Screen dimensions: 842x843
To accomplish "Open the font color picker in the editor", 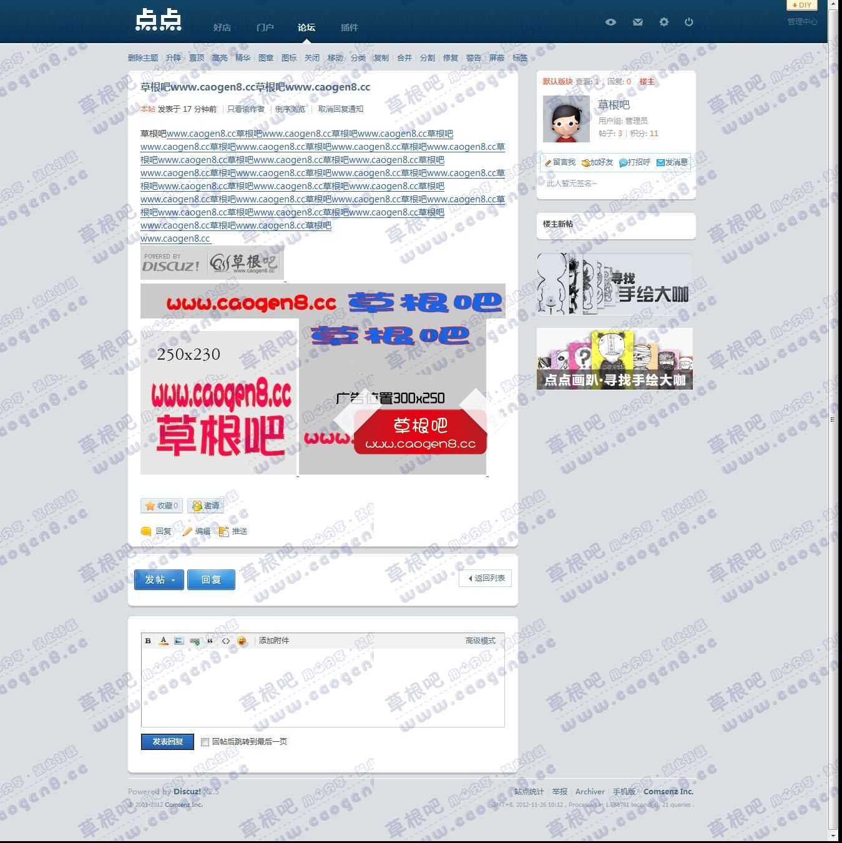I will [163, 641].
